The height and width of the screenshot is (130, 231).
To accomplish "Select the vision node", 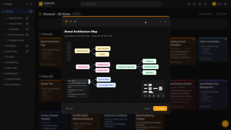I will pos(102,54).
